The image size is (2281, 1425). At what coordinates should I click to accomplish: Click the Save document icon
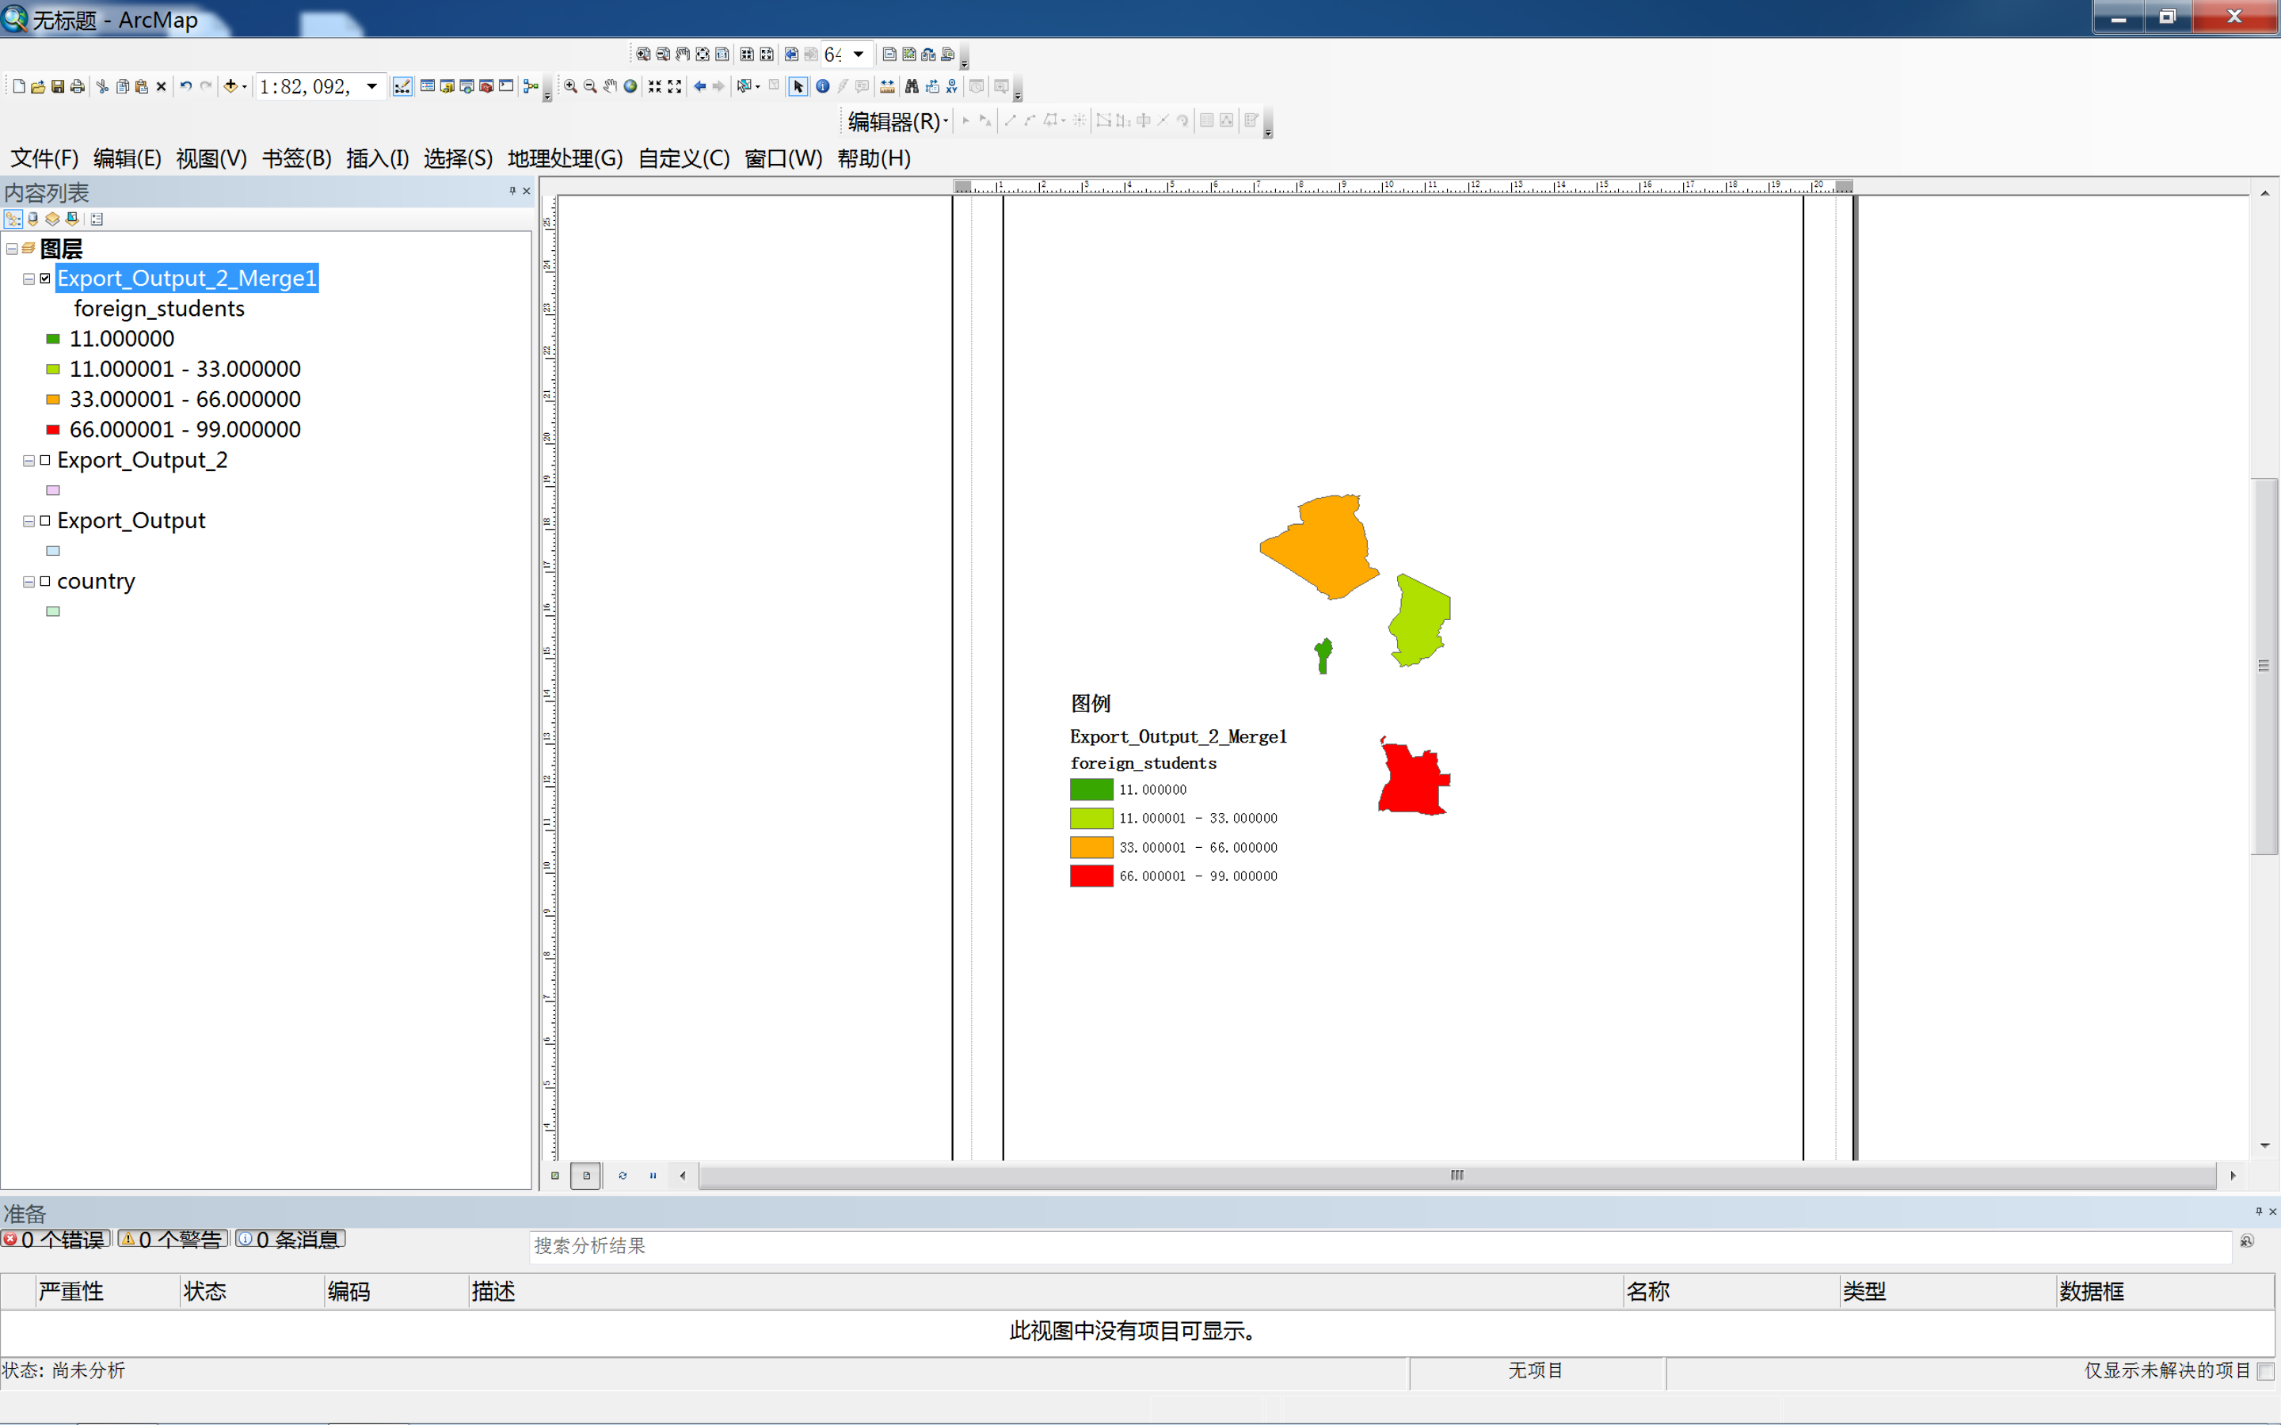coord(58,87)
